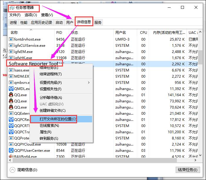This screenshot has height=180, width=206.
Task: Click the vertical scrollbar thumb
Action: [x=200, y=57]
